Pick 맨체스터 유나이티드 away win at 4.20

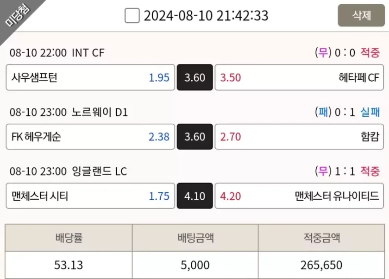pyautogui.click(x=299, y=196)
